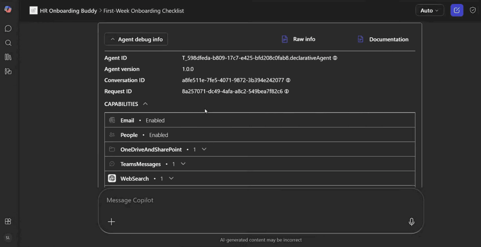The width and height of the screenshot is (481, 247).
Task: Open the Apps grid icon at bottom left
Action: (x=8, y=221)
